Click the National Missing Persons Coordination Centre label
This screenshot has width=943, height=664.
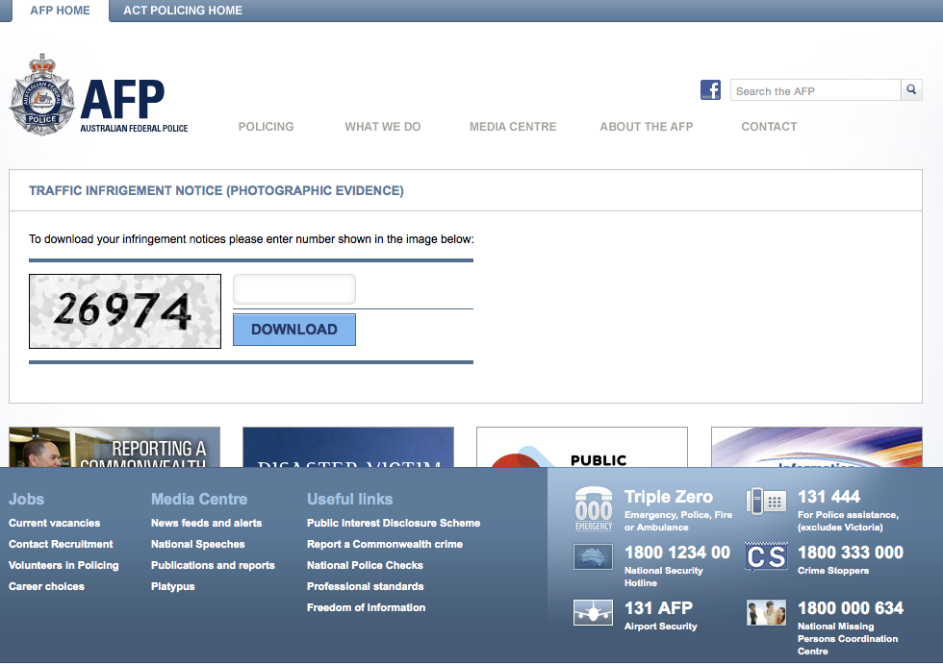pos(848,639)
